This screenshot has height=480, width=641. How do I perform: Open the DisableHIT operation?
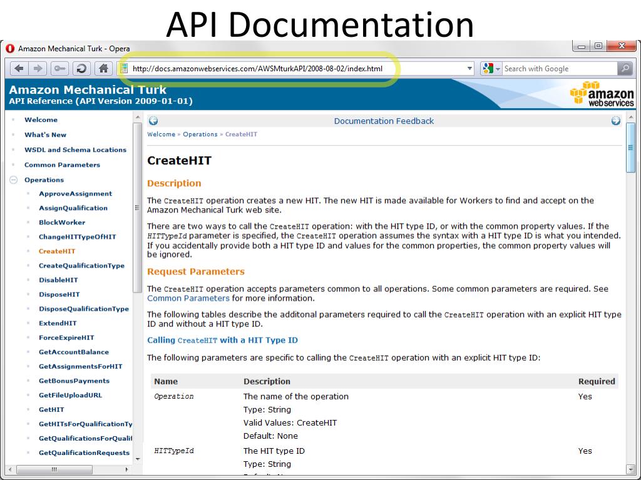coord(58,280)
